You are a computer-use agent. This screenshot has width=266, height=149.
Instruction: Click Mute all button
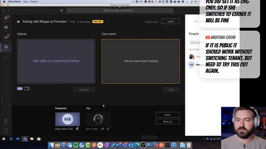[167, 122]
